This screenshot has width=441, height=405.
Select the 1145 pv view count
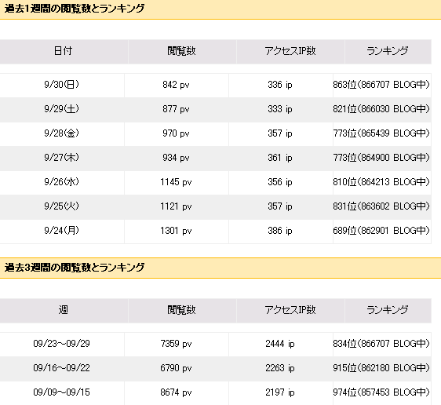click(176, 182)
